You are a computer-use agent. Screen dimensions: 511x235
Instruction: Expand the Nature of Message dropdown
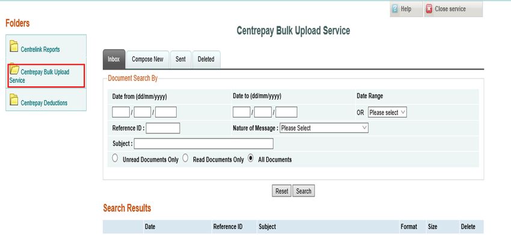pos(324,128)
